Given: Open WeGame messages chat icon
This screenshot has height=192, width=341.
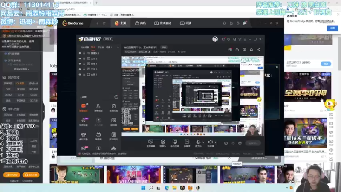Looking at the screenshot, I should (x=245, y=23).
